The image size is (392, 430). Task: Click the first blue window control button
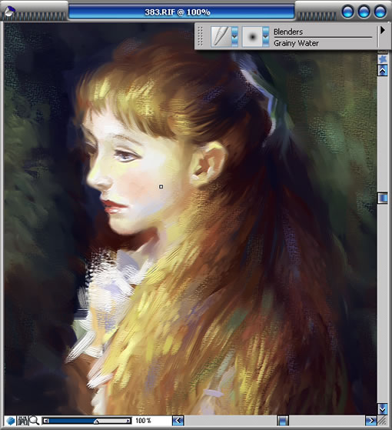[x=347, y=12]
